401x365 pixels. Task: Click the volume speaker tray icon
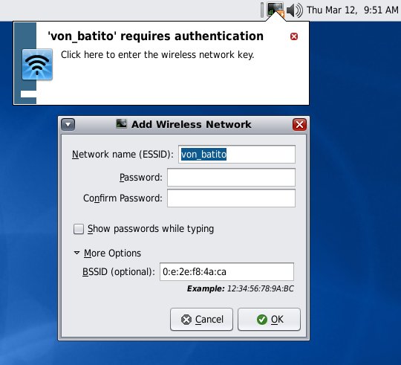294,10
